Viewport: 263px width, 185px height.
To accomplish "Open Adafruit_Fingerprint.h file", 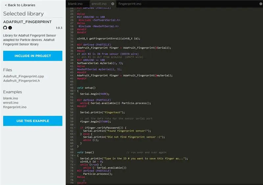I will (x=21, y=81).
